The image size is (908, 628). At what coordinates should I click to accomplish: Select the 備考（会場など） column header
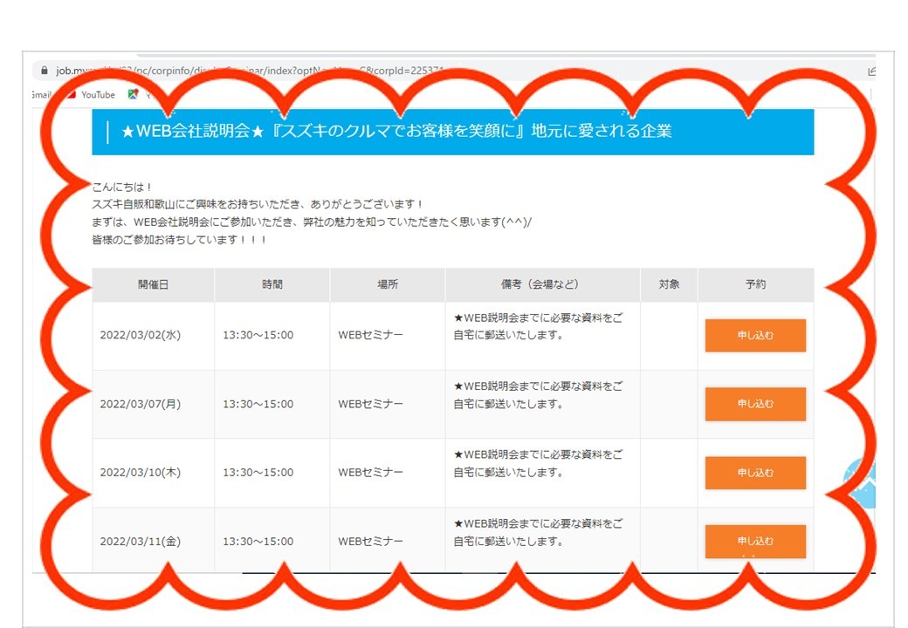point(542,284)
